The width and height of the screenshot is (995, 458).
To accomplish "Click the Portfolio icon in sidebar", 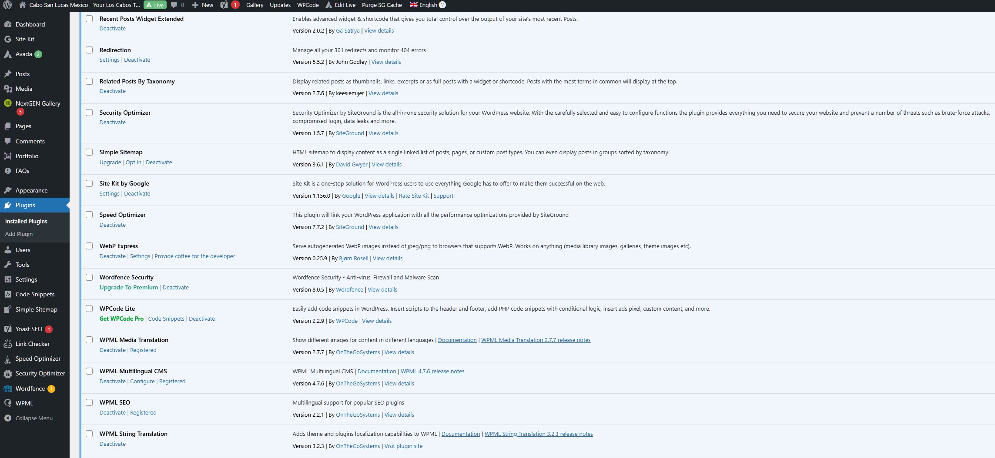I will (8, 156).
